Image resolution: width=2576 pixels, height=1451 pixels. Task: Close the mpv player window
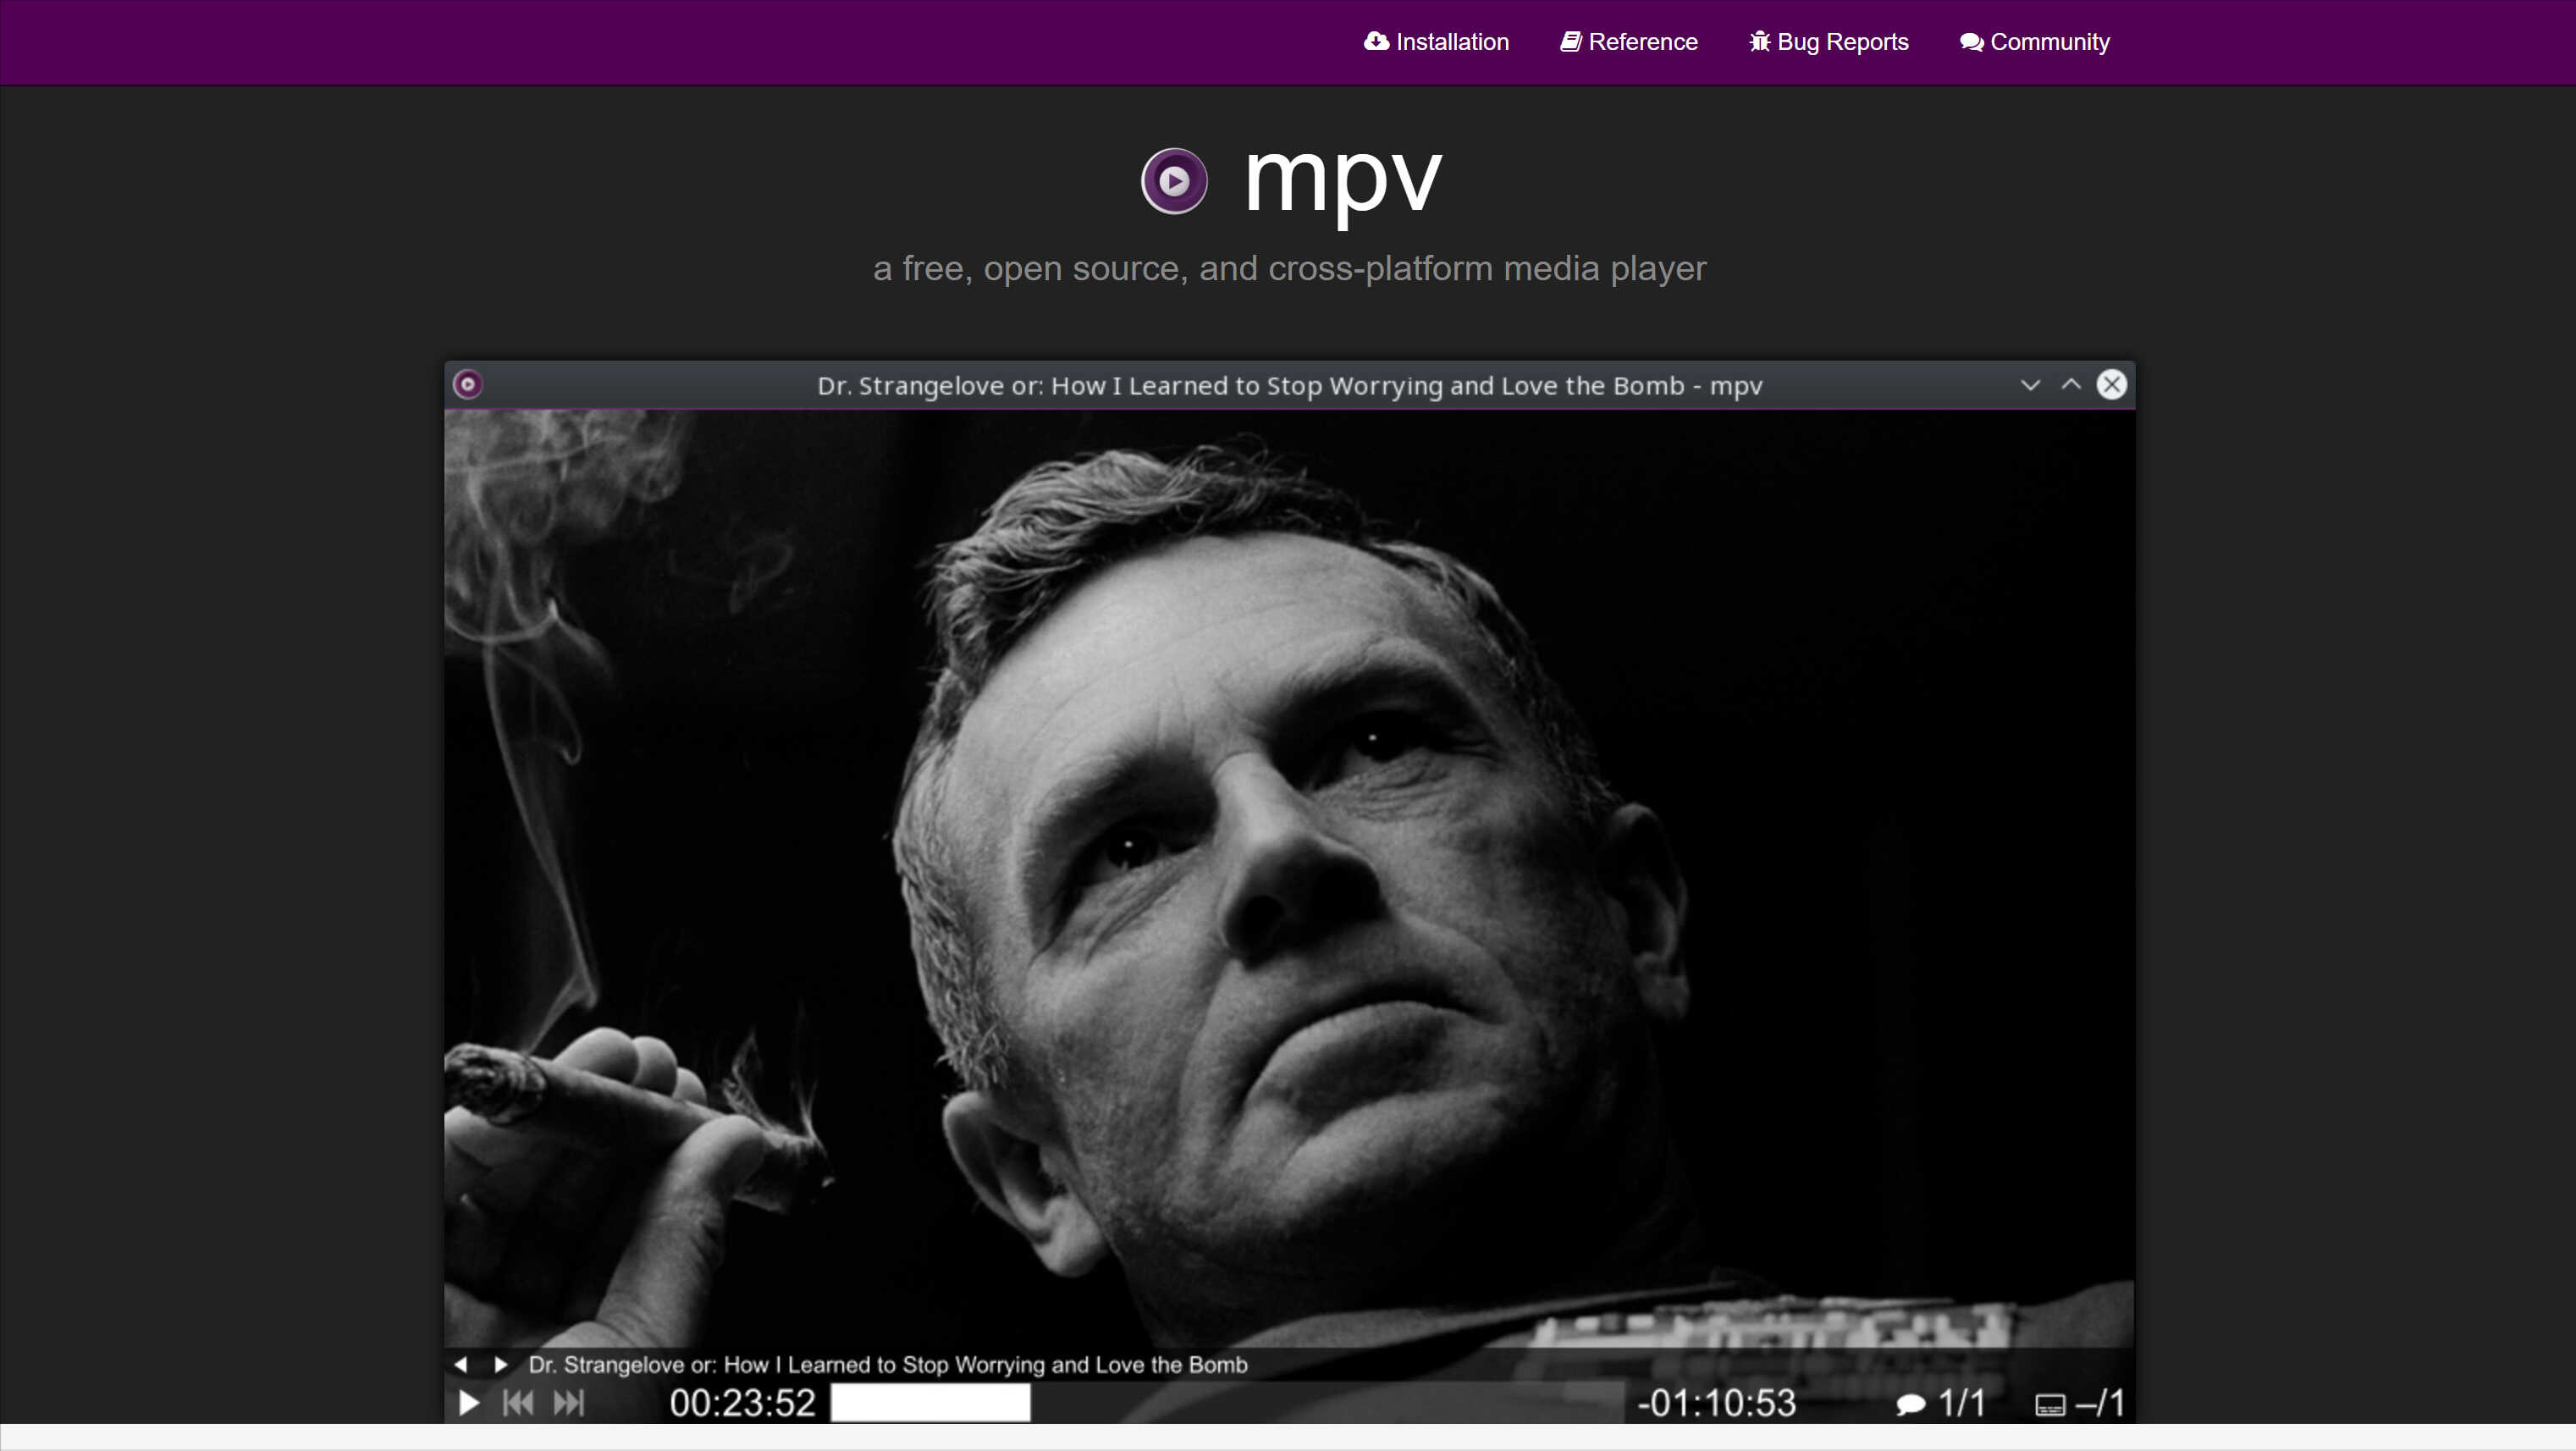pyautogui.click(x=2111, y=385)
